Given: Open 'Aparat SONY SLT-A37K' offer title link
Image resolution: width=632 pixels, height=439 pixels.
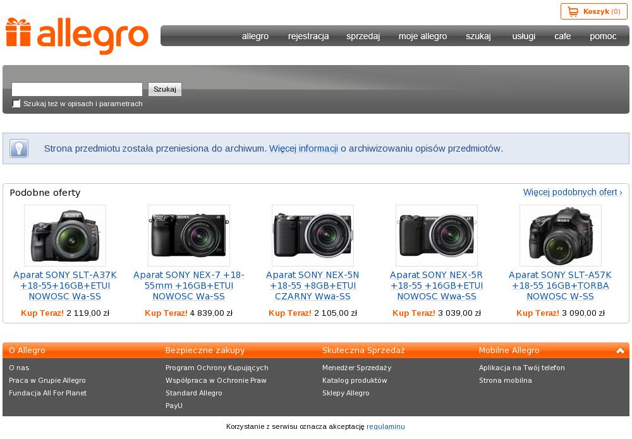Looking at the screenshot, I should [x=65, y=286].
